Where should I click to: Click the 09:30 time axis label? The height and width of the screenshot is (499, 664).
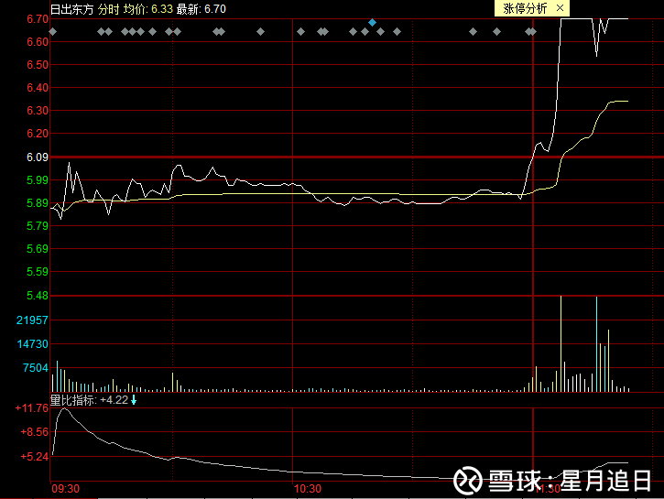pos(66,489)
